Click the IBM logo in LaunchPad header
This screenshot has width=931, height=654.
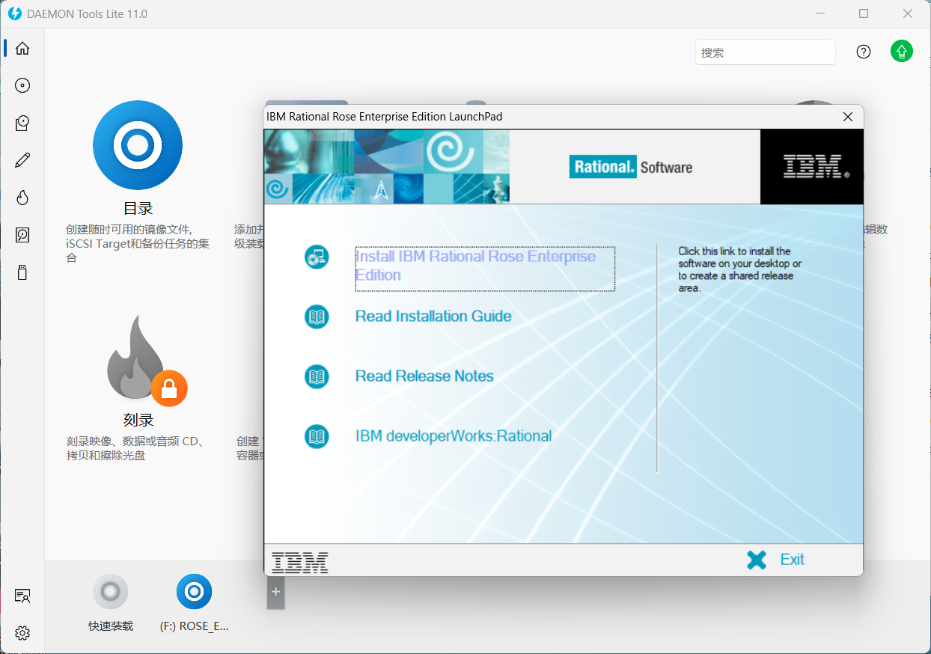pyautogui.click(x=815, y=166)
